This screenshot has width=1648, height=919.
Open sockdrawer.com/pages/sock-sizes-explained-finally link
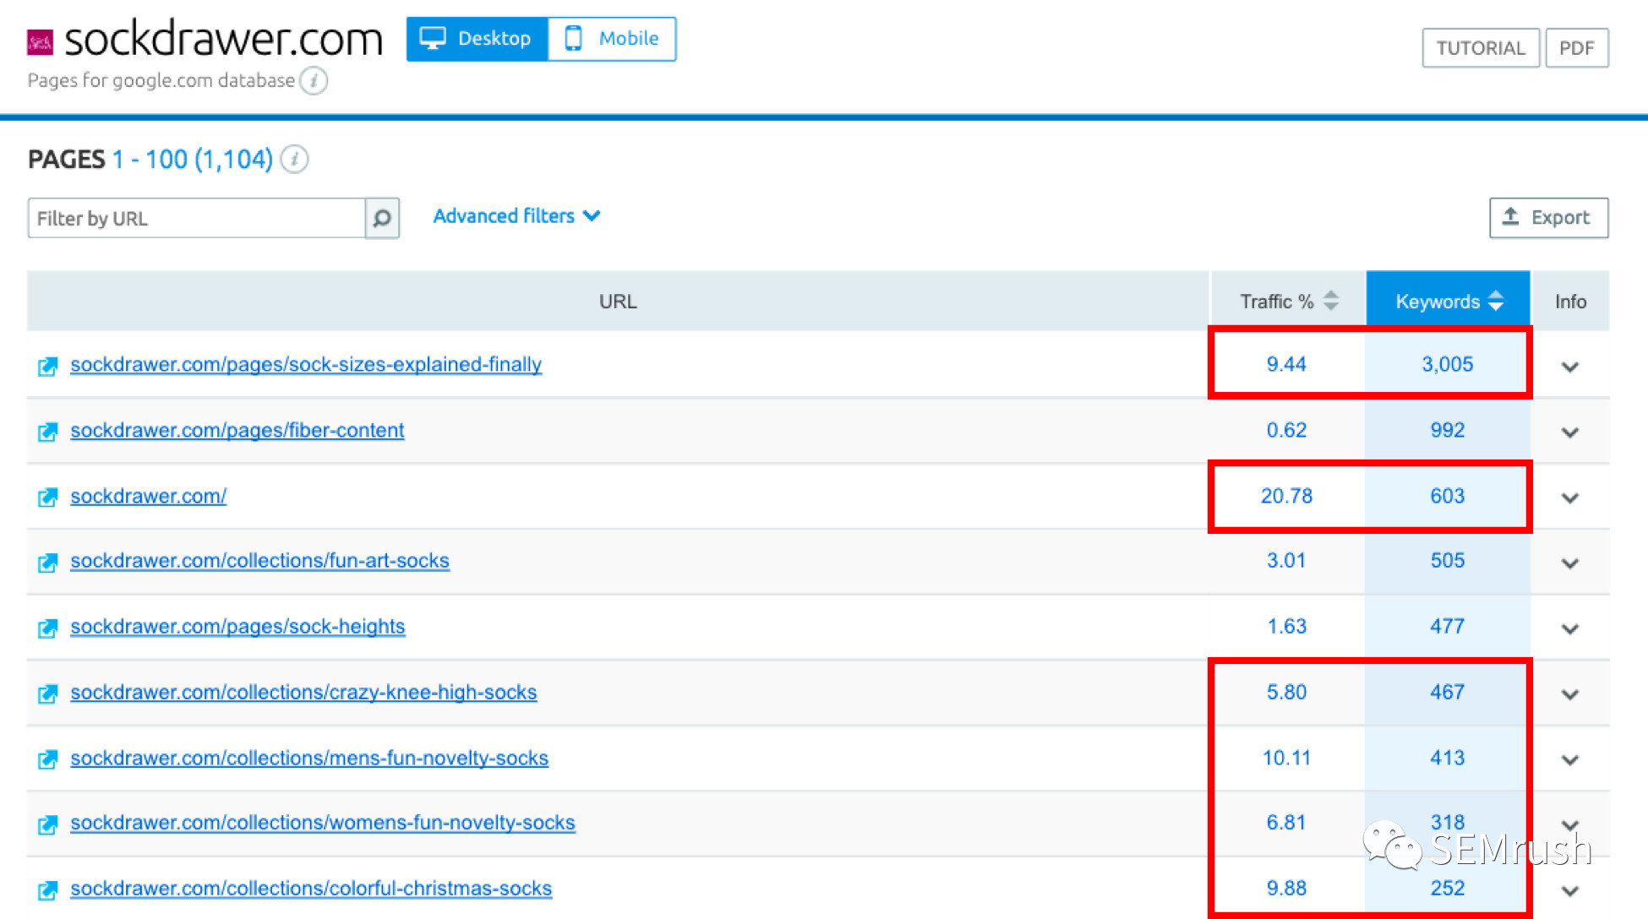[x=306, y=365]
